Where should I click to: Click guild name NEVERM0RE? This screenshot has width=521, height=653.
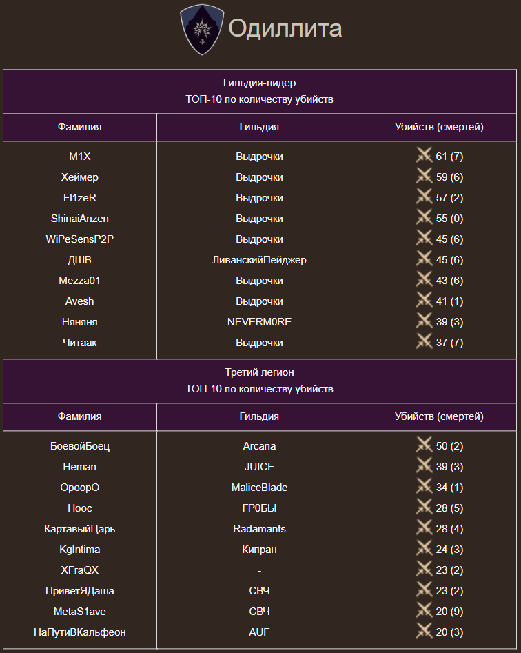259,322
